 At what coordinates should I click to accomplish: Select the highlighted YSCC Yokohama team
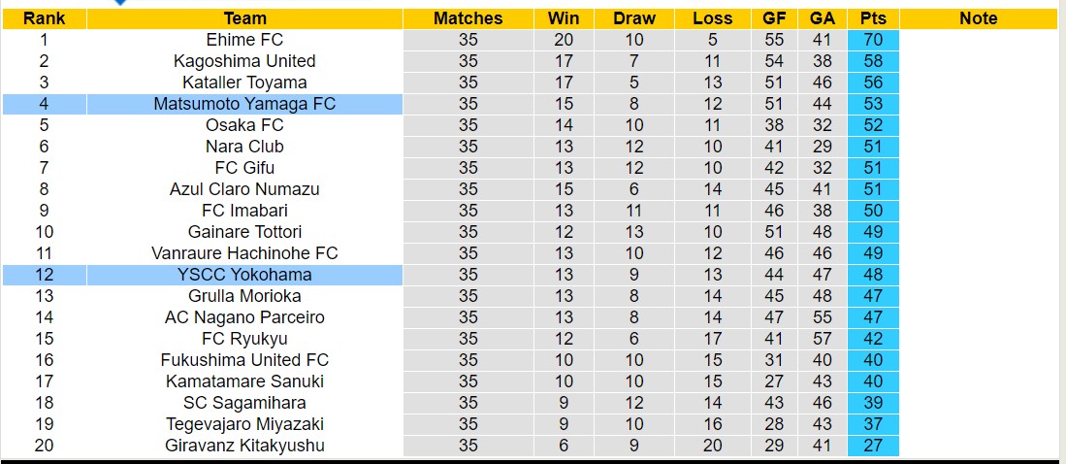[244, 275]
